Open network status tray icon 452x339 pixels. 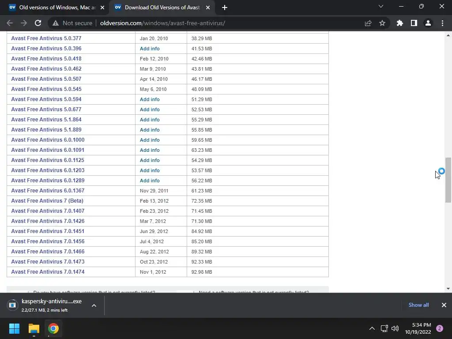click(384, 328)
